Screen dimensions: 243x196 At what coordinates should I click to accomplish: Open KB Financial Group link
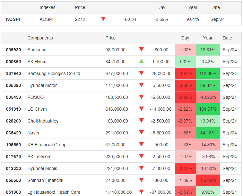click(x=47, y=145)
